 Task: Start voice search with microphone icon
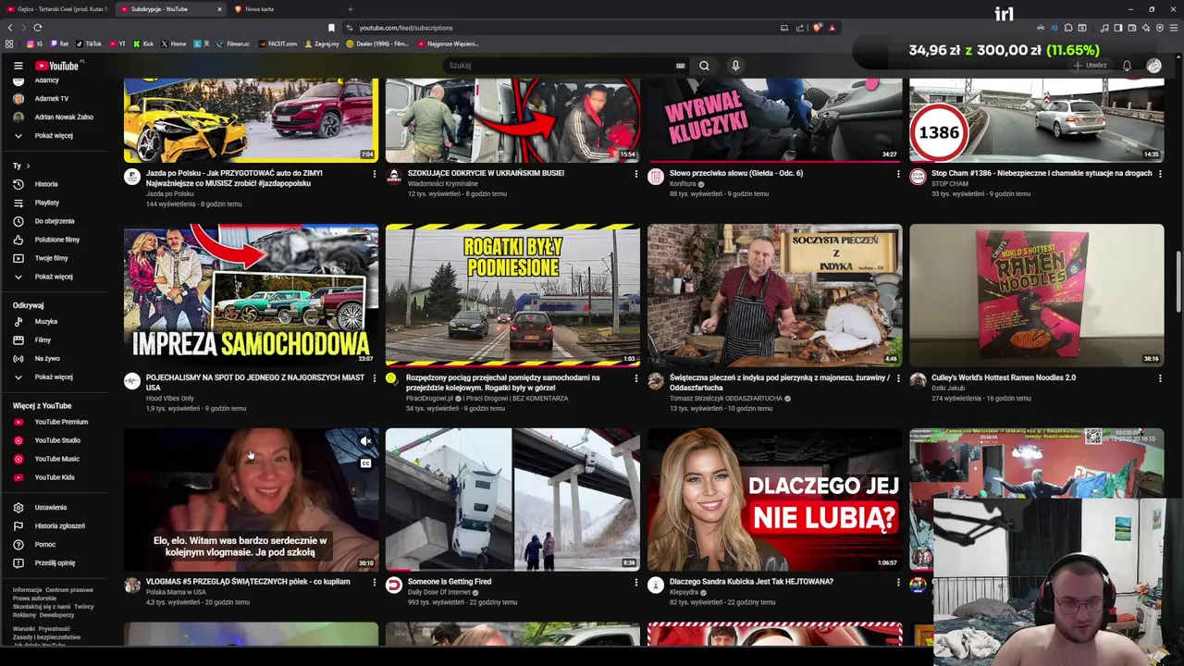(x=735, y=66)
